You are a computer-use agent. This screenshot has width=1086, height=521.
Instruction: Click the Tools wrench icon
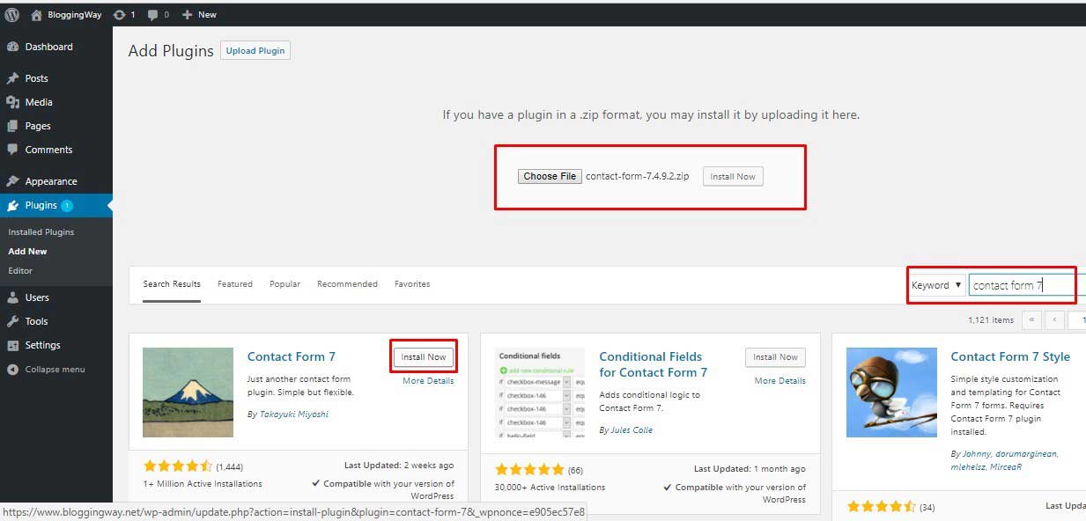click(12, 321)
